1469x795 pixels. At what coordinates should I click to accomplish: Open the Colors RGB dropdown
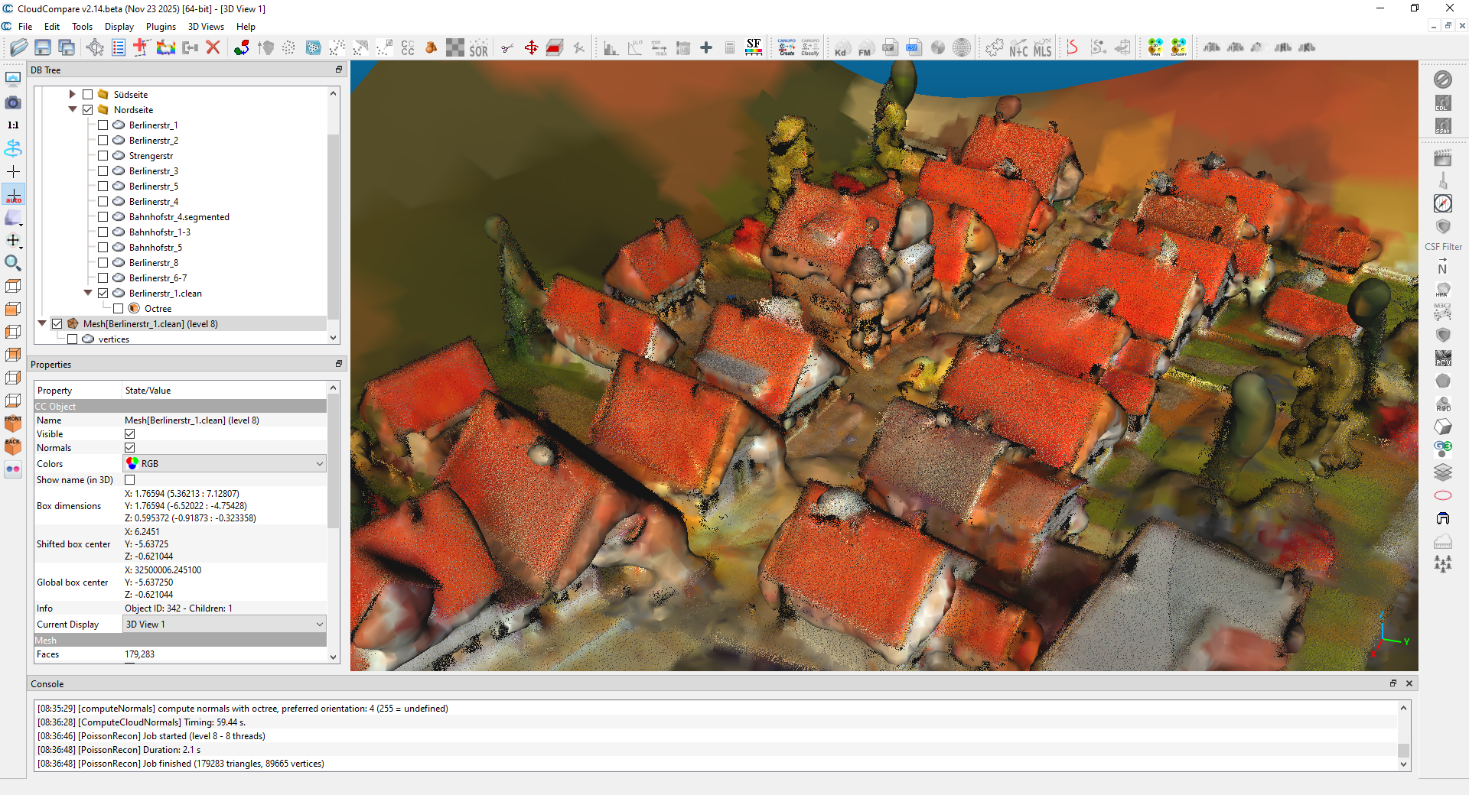pos(224,464)
